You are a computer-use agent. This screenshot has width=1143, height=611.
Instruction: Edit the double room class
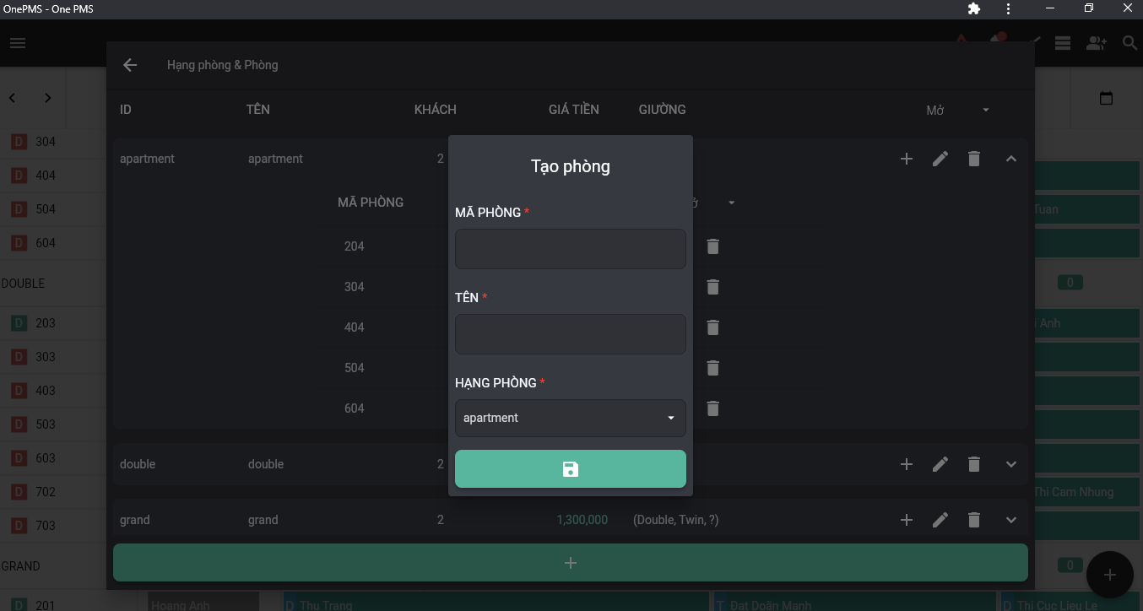coord(940,464)
